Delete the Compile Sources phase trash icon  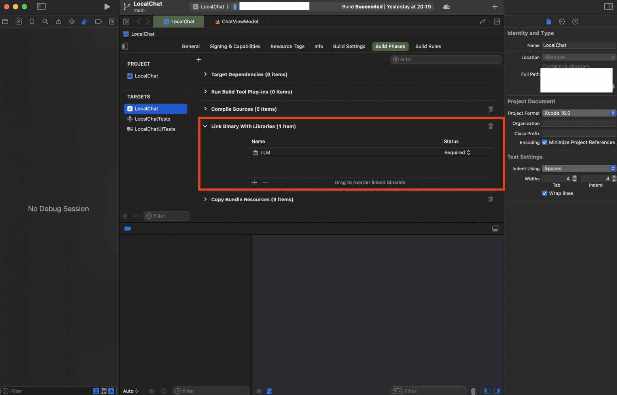pos(490,109)
